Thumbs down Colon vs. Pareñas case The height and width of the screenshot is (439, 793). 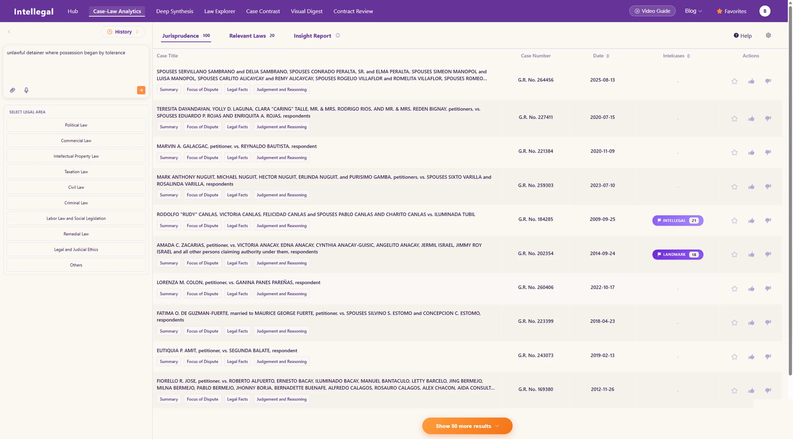pos(768,288)
